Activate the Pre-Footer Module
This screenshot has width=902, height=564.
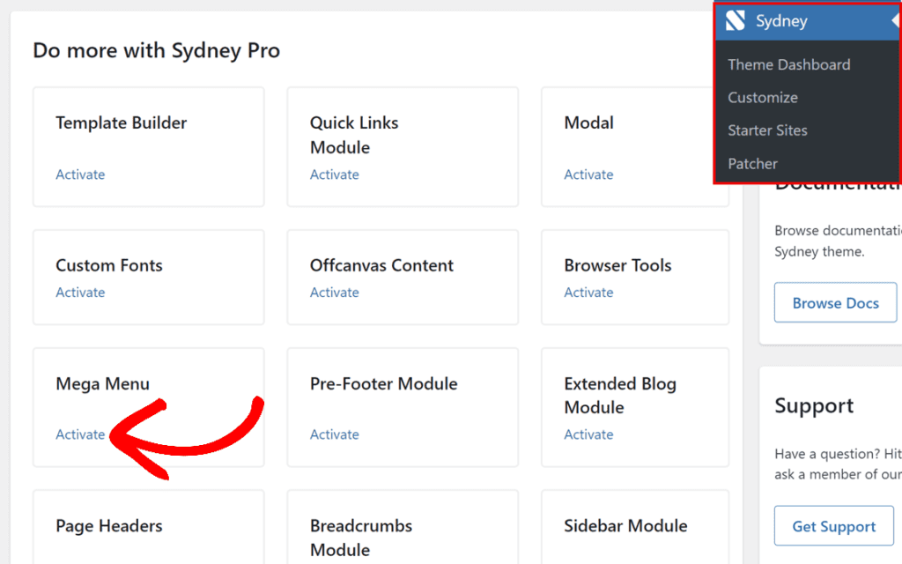pos(335,434)
